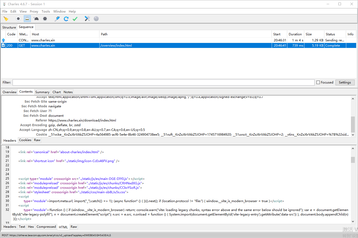Image resolution: width=358 pixels, height=238 pixels.
Task: Toggle SSL proxying padlock icon
Action: [x=27, y=19]
